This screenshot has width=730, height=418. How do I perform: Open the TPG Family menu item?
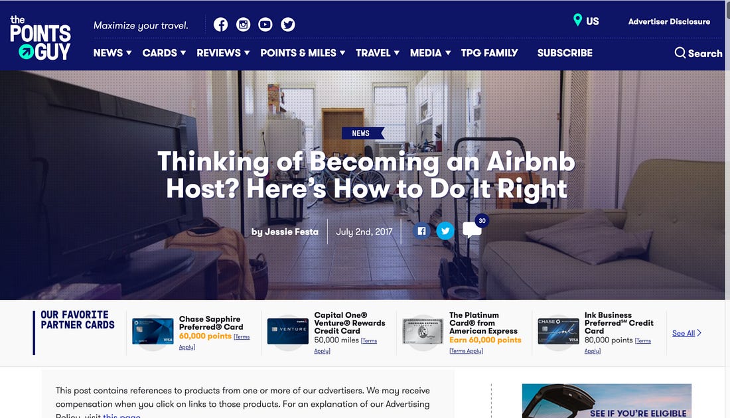(x=489, y=53)
